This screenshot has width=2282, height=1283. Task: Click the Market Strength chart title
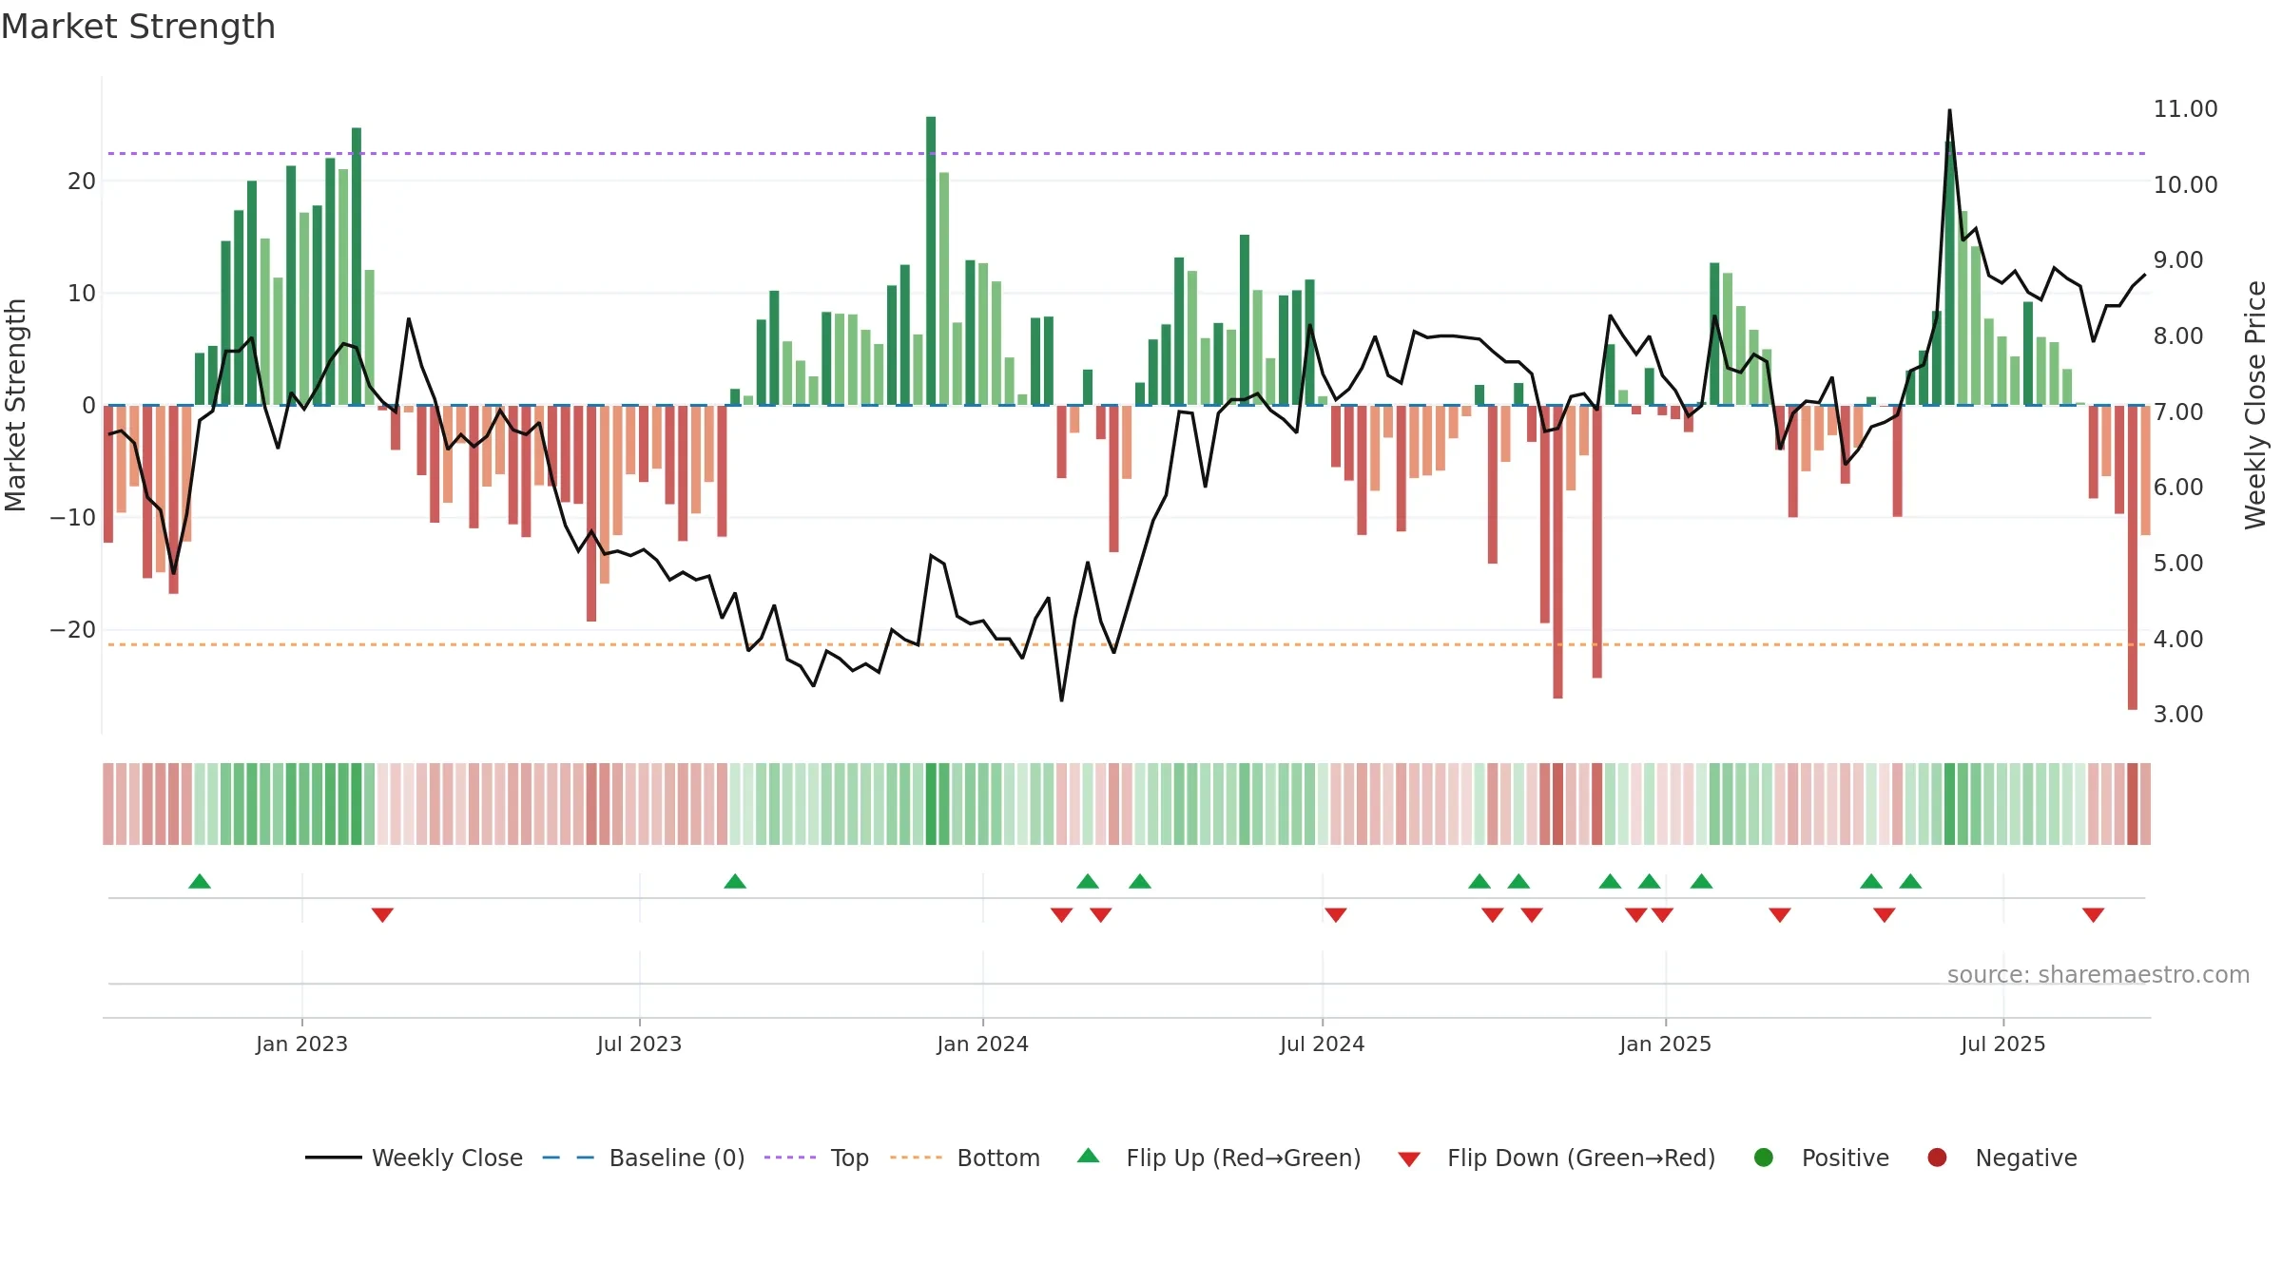(138, 27)
